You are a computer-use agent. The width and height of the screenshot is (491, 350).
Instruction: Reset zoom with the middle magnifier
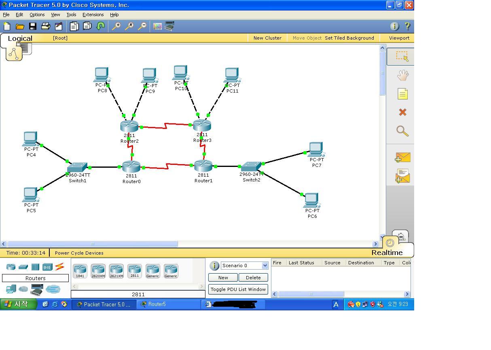(x=129, y=26)
